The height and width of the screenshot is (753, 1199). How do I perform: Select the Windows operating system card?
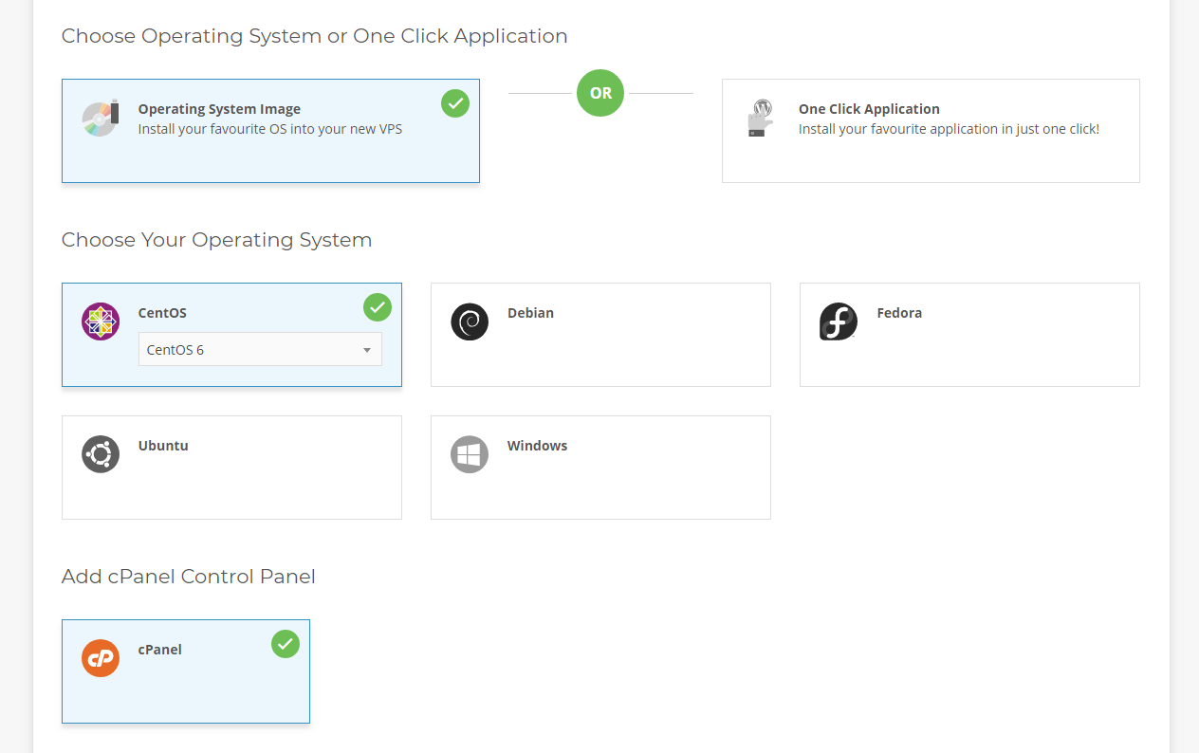600,468
